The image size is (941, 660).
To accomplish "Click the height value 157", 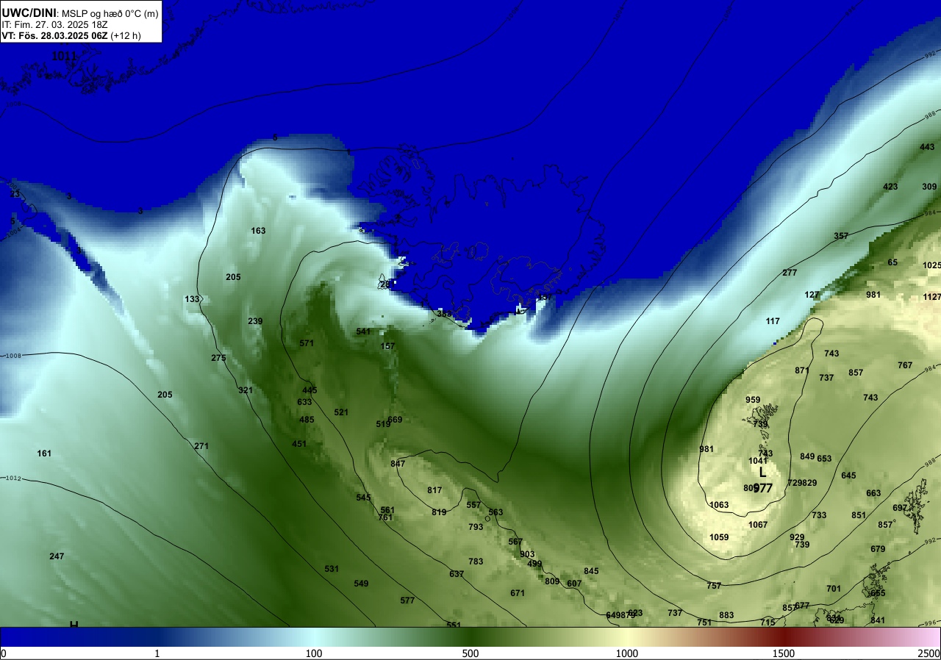I will [388, 346].
